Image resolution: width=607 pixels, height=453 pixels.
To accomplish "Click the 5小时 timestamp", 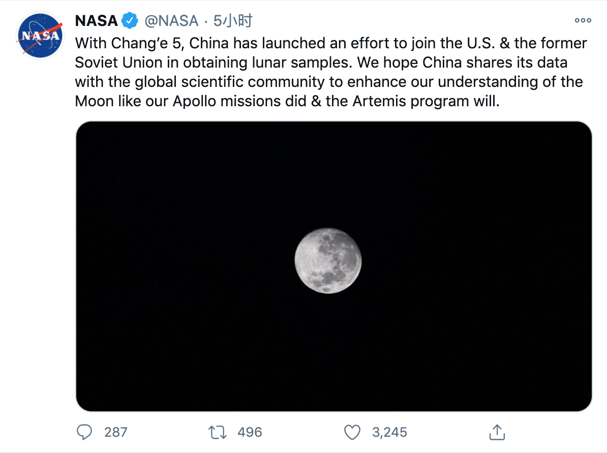I will (233, 20).
